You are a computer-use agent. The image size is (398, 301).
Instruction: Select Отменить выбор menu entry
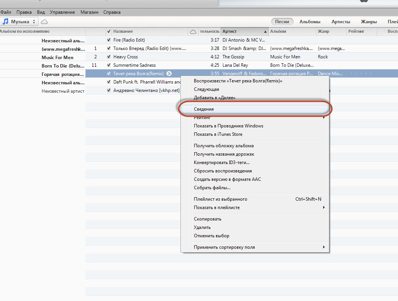click(255, 236)
